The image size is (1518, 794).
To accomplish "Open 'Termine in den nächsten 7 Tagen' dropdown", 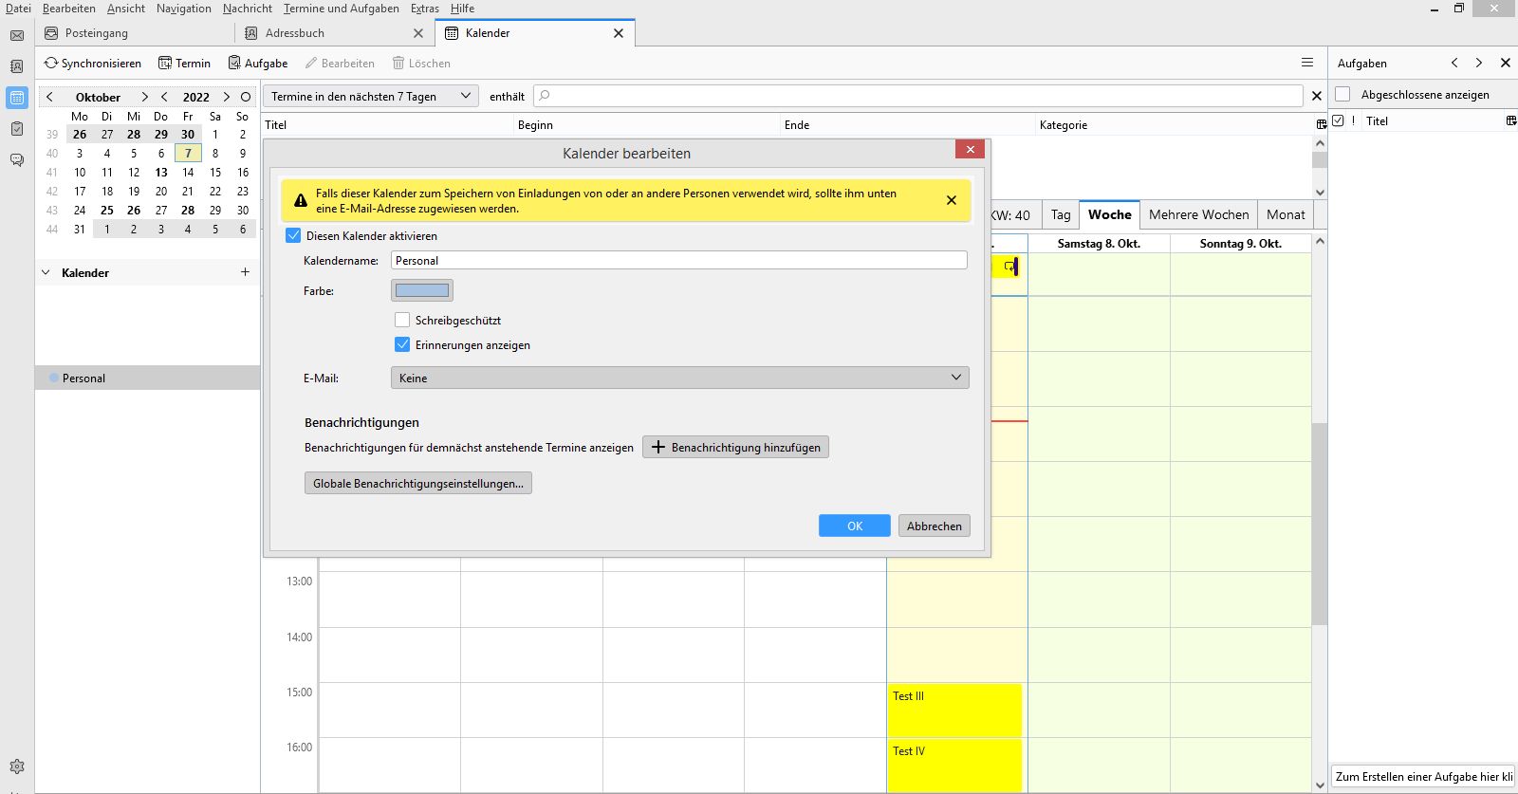I will pyautogui.click(x=370, y=96).
